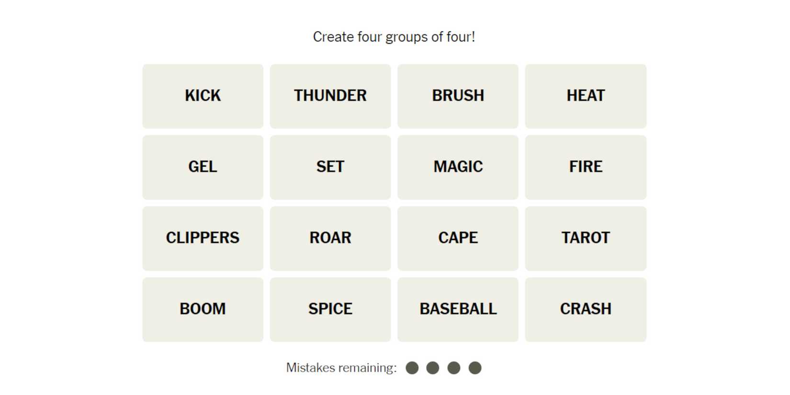Select the GEL tile

[x=203, y=167]
